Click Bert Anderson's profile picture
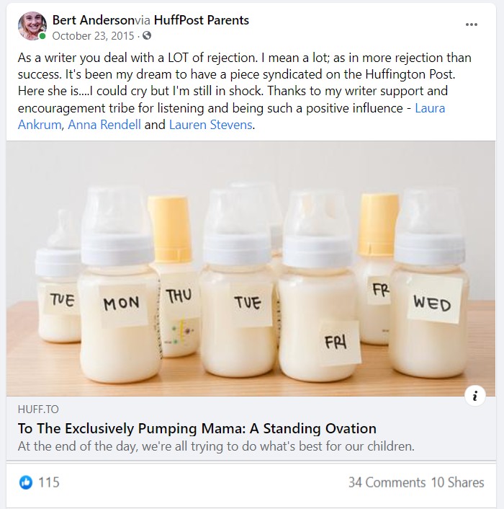 coord(32,26)
